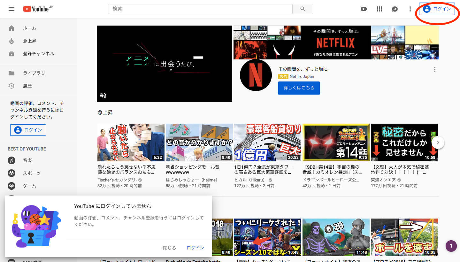Select ライブラリ in the sidebar
460x262 pixels.
coord(38,73)
